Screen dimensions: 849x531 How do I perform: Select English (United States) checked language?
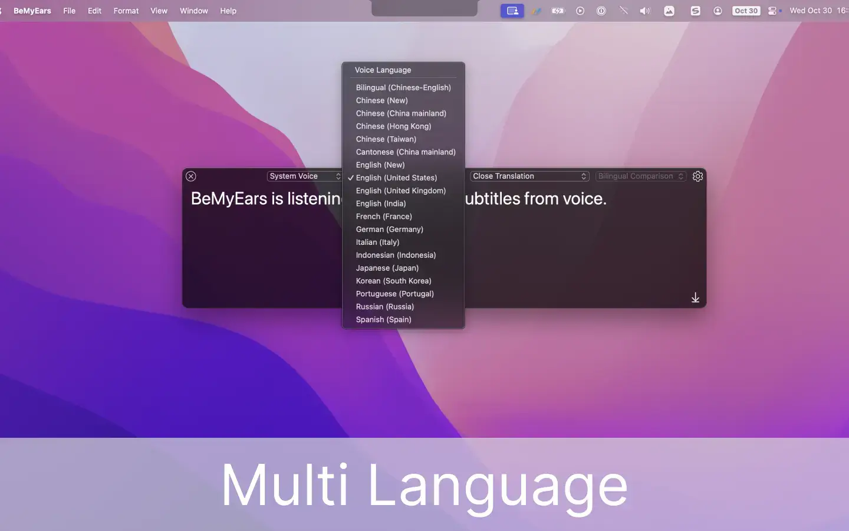(x=396, y=178)
